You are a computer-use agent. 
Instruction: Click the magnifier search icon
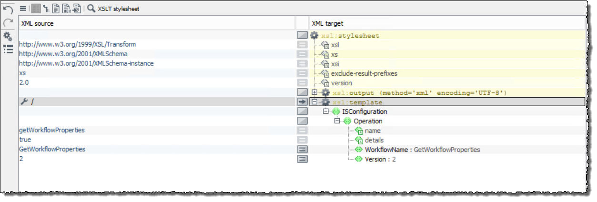pos(91,9)
